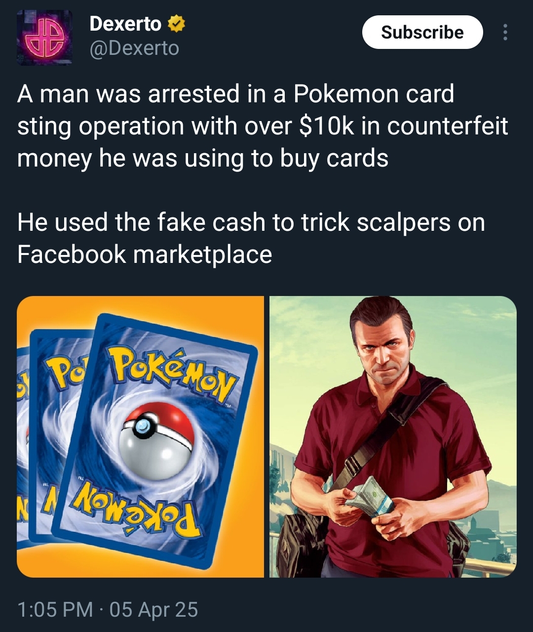This screenshot has width=533, height=632.
Task: Open the Pokémon cards image
Action: tap(141, 437)
